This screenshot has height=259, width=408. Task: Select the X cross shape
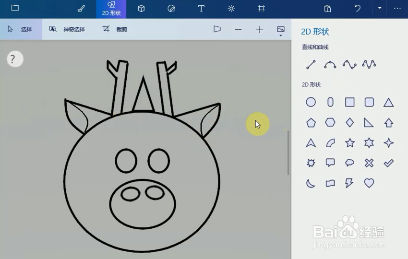(369, 163)
